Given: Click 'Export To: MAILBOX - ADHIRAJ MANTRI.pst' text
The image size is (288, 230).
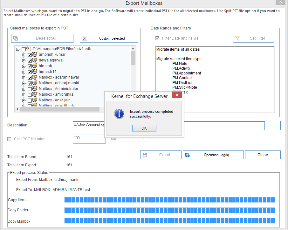Looking at the screenshot, I should click(53, 190).
